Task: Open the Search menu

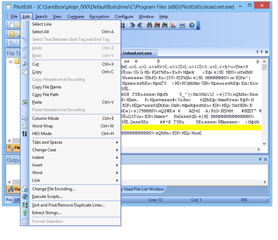Action: pos(41,17)
